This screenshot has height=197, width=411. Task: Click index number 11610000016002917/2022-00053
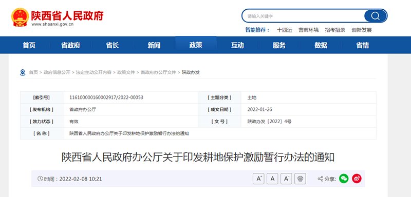[106, 97]
